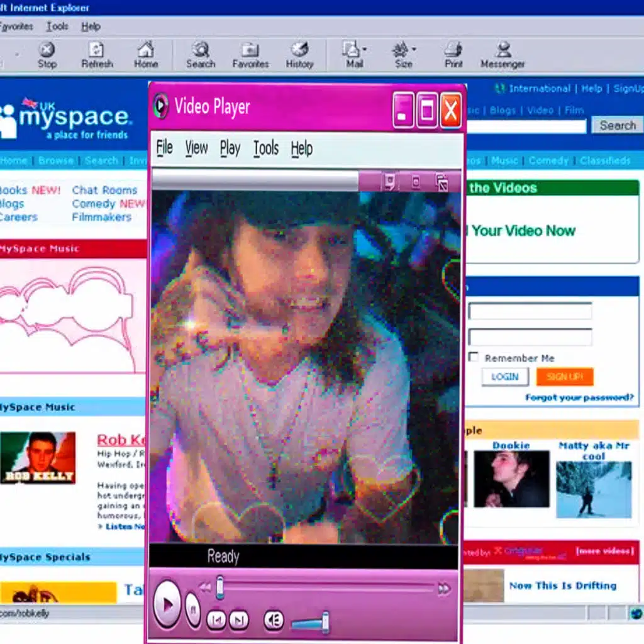Image resolution: width=644 pixels, height=644 pixels.
Task: Click the myspace logo
Action: [x=65, y=119]
